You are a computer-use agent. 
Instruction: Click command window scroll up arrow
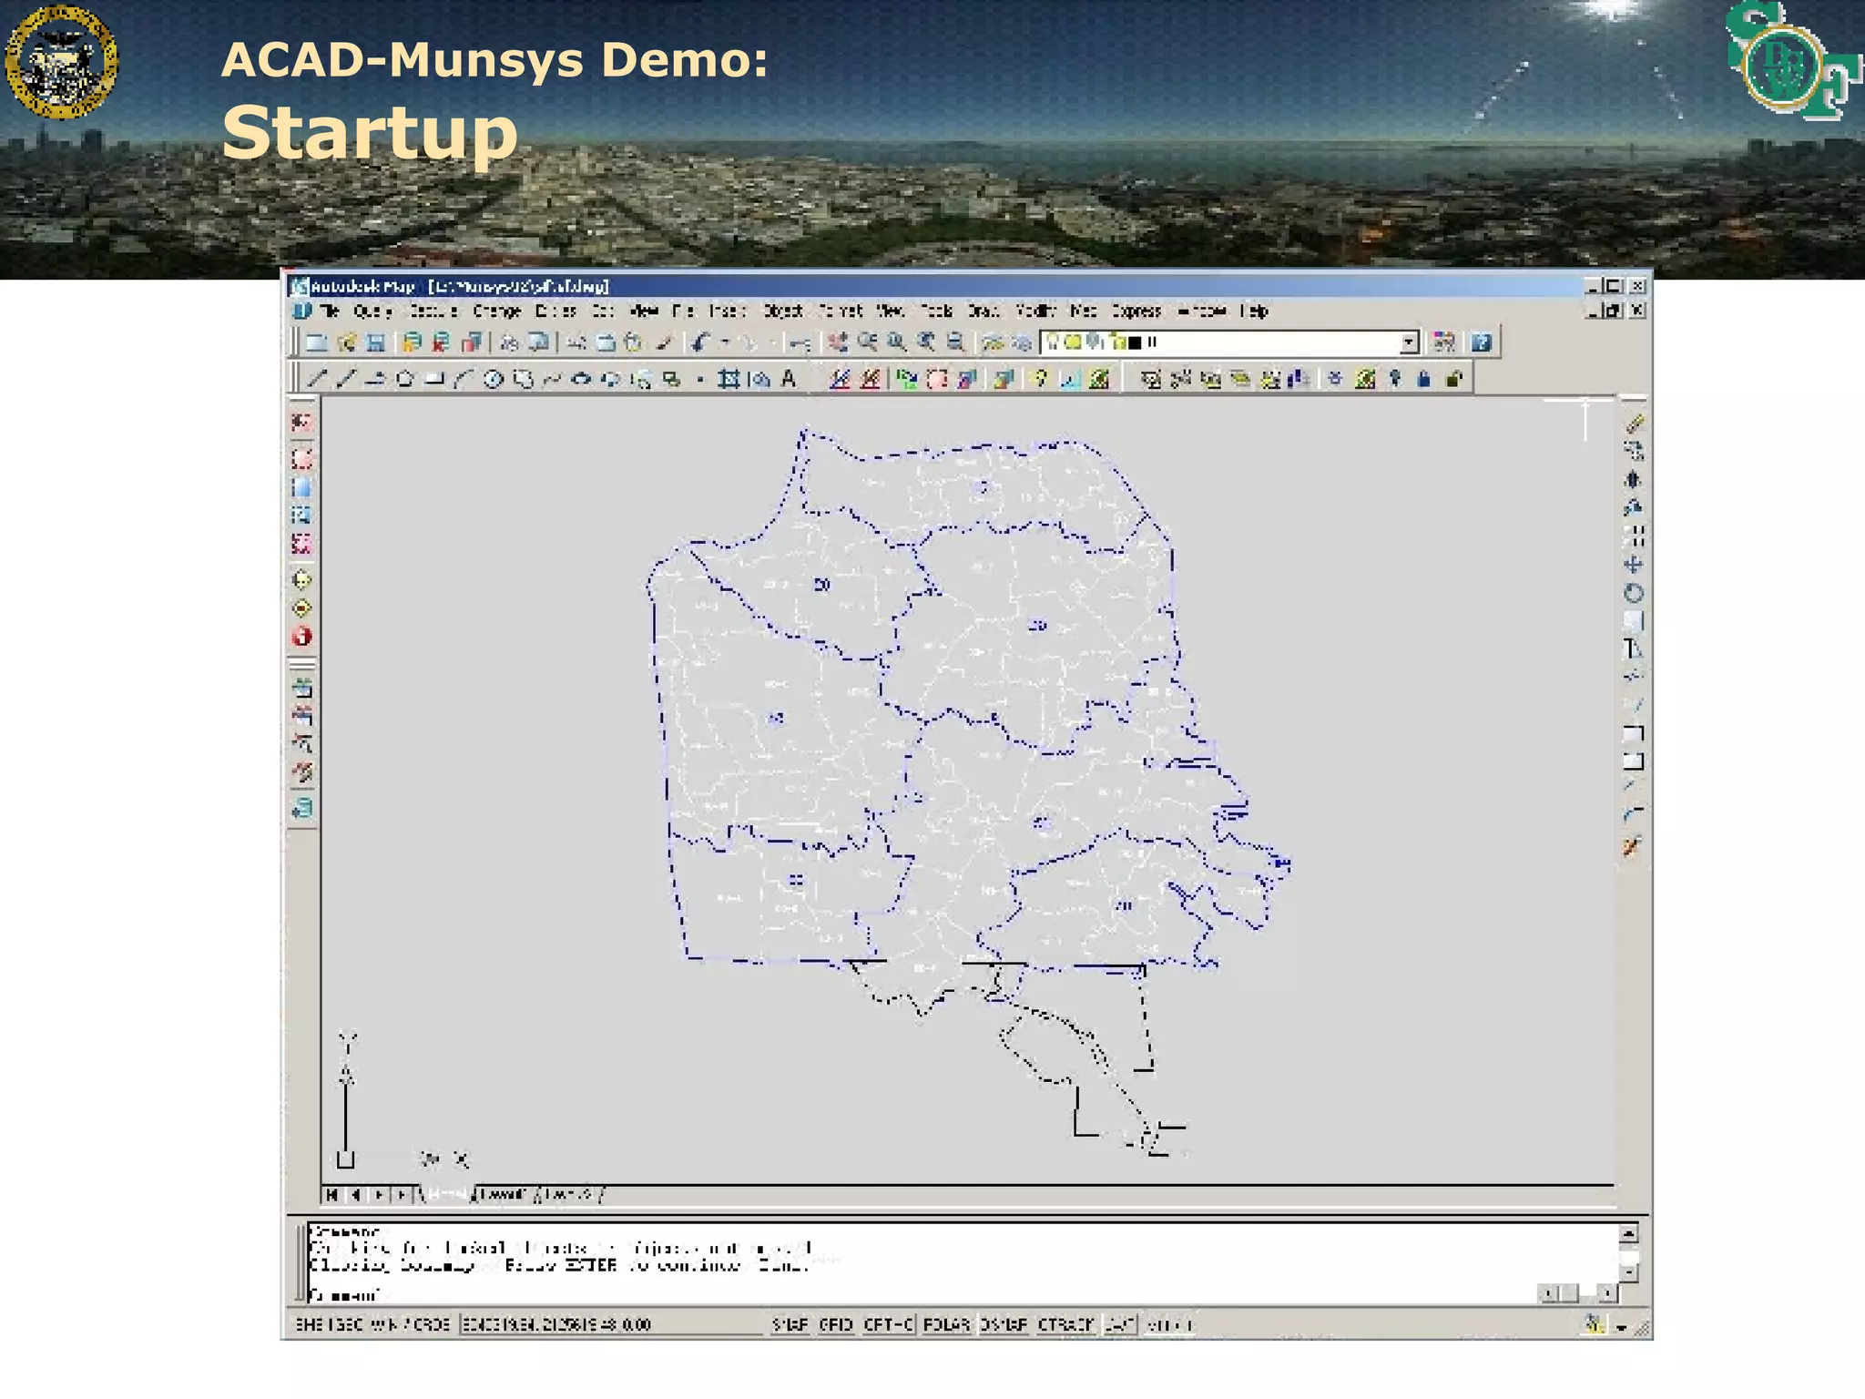click(x=1629, y=1234)
